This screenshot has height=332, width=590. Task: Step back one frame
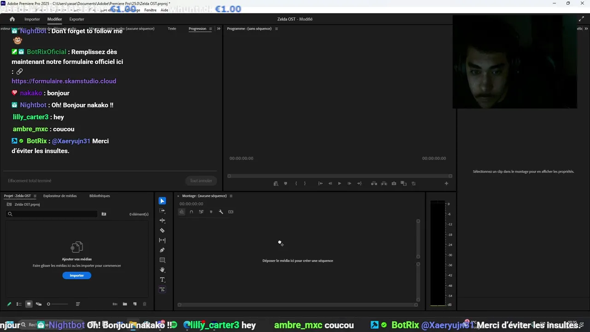(x=330, y=184)
